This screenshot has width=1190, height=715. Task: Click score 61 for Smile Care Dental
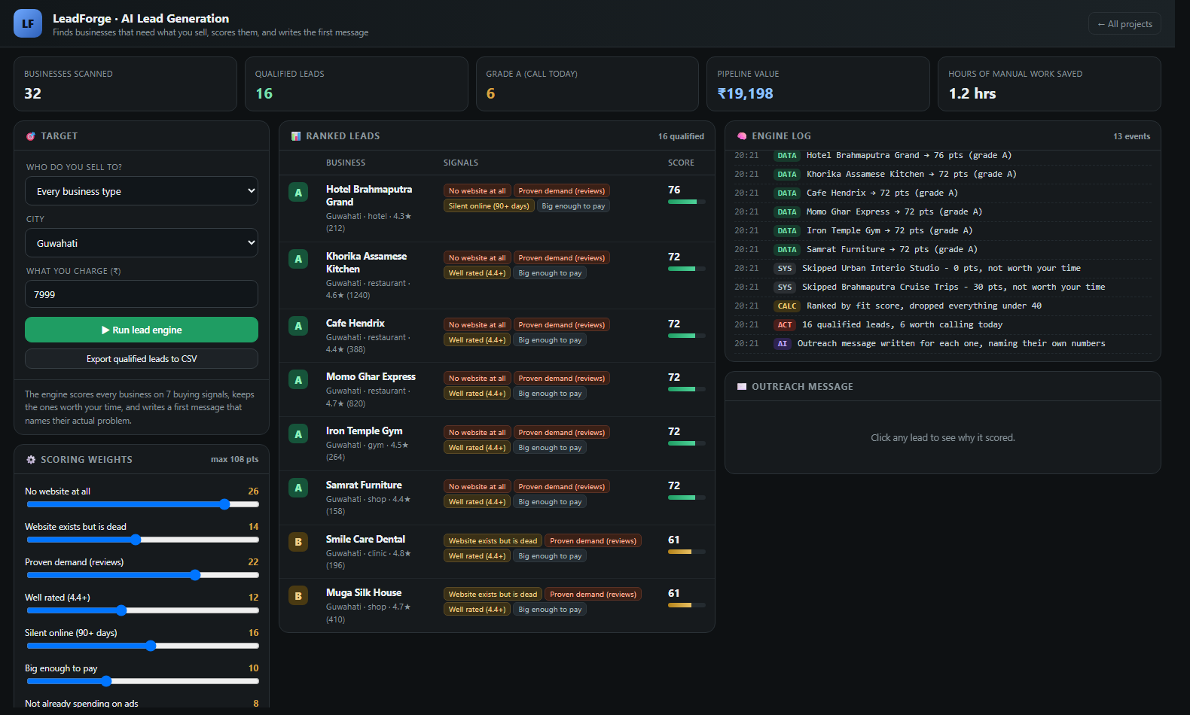tap(674, 540)
